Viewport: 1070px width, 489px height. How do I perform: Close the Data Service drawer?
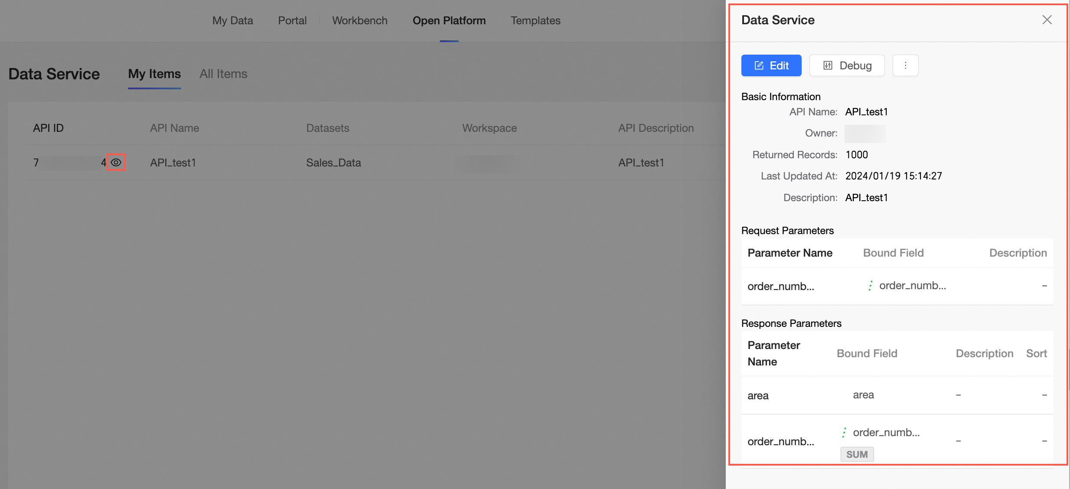pyautogui.click(x=1047, y=20)
